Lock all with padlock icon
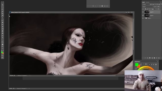The width and height of the screenshot is (162, 91). click(x=153, y=9)
